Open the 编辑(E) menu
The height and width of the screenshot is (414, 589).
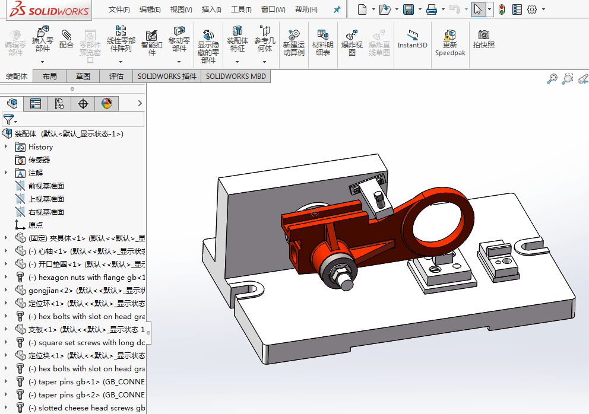[150, 9]
